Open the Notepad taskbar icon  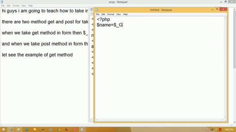coord(82,129)
